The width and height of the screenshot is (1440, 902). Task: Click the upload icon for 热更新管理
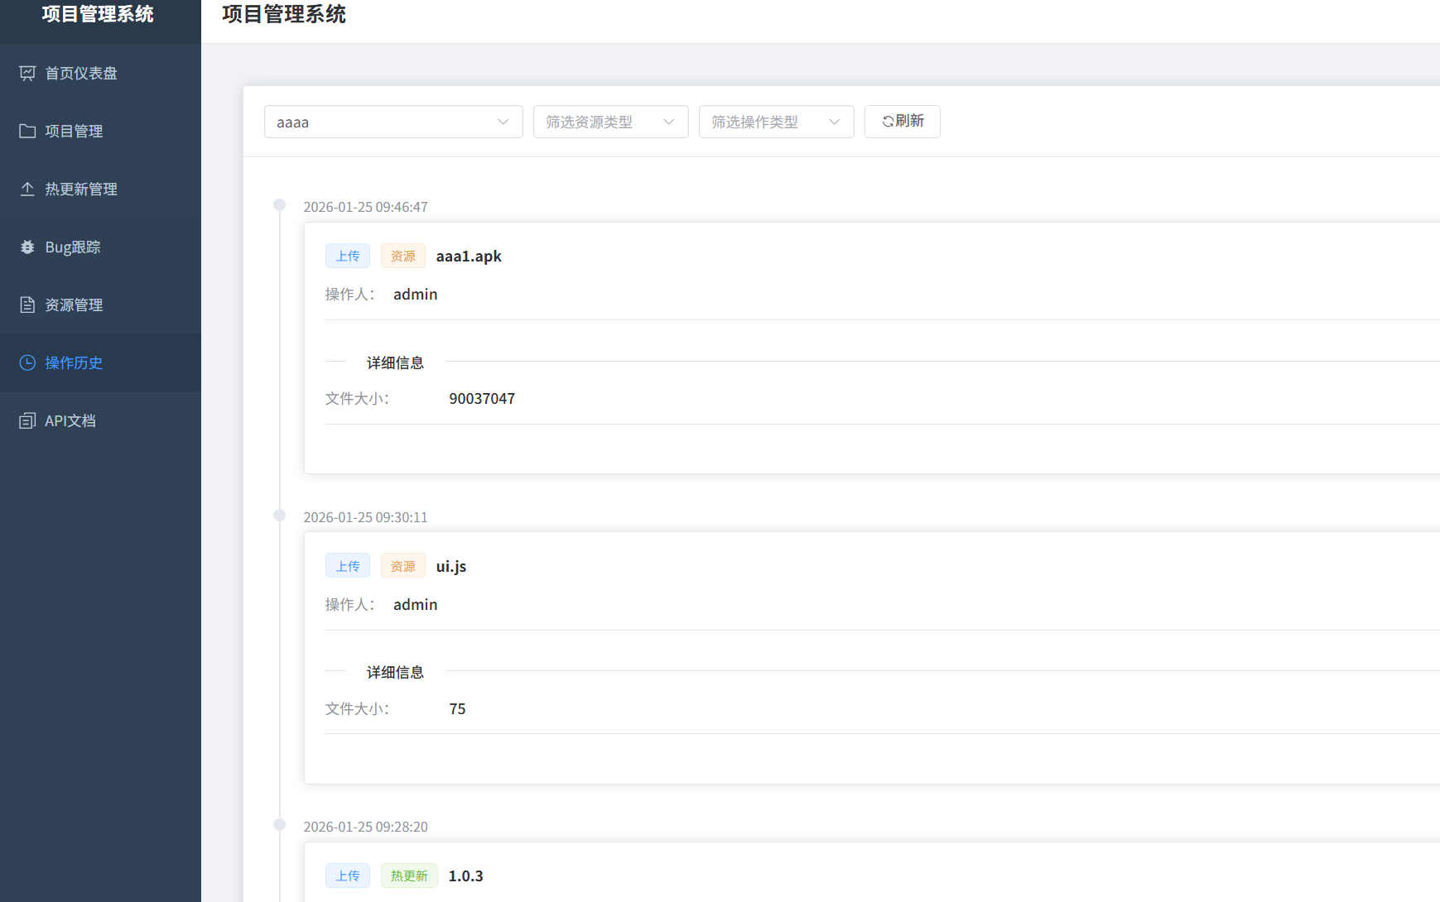click(x=27, y=189)
